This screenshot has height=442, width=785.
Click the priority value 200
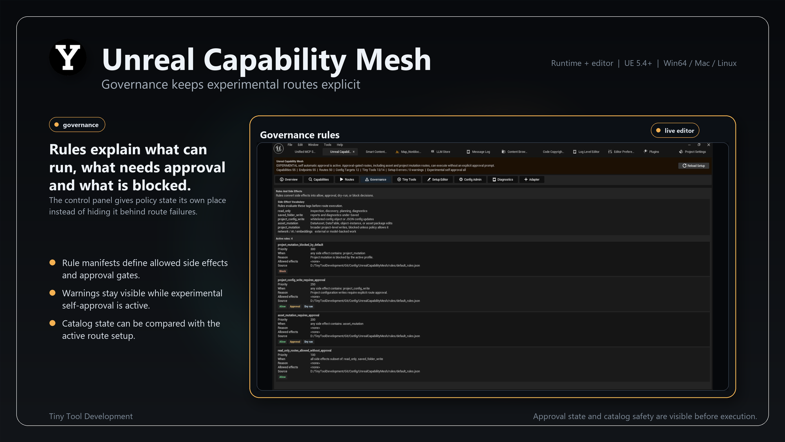point(313,320)
